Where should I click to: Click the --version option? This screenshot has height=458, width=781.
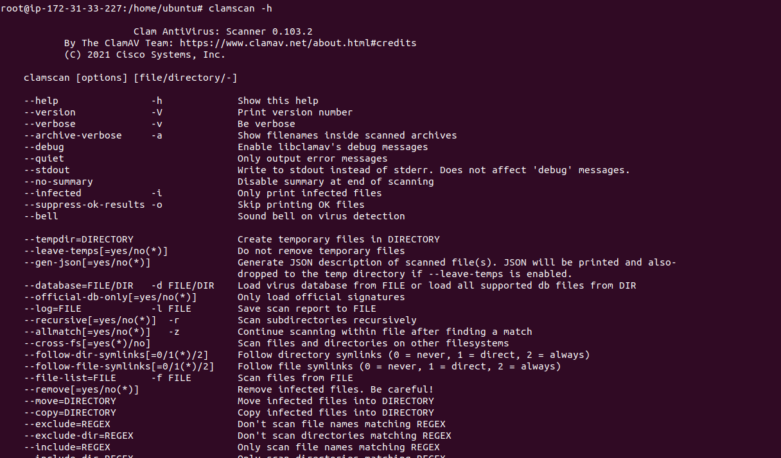pyautogui.click(x=50, y=112)
